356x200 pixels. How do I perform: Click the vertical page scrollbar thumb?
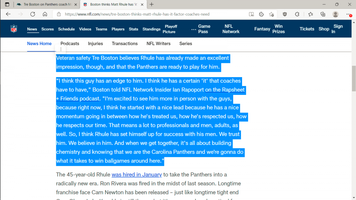pos(354,79)
